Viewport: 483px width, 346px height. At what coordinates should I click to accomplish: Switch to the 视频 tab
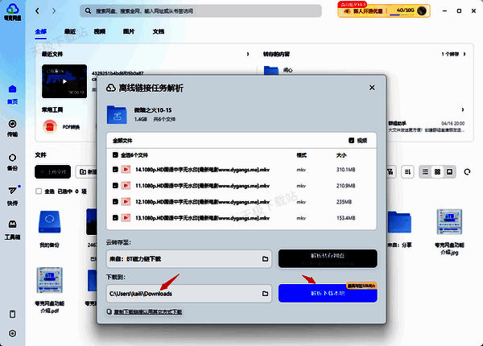pos(99,32)
